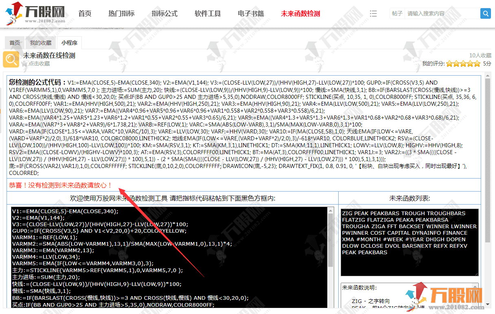
Task: Open 软件工具 in the top navigation
Action: click(208, 13)
